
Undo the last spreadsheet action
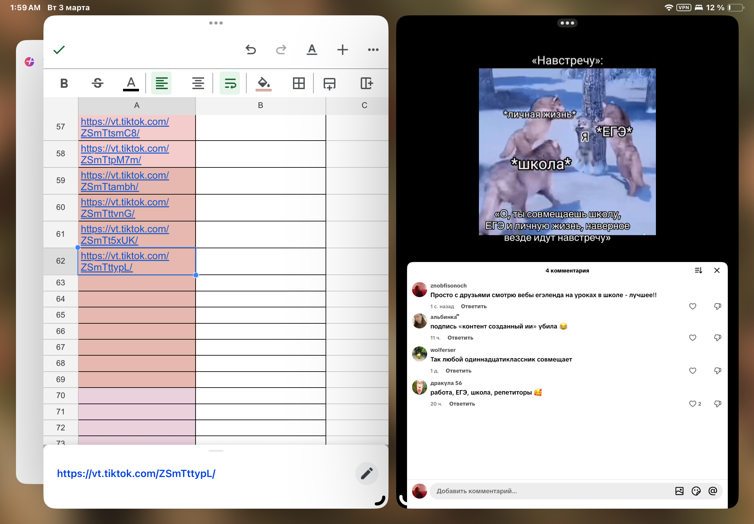click(251, 50)
